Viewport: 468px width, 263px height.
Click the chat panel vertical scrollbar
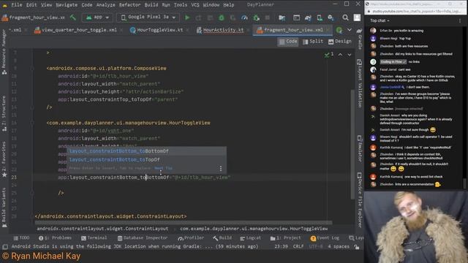pyautogui.click(x=464, y=183)
